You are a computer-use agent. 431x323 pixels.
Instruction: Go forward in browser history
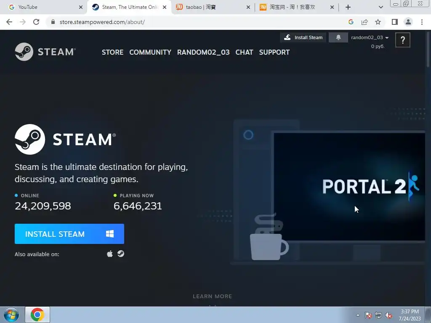[23, 22]
